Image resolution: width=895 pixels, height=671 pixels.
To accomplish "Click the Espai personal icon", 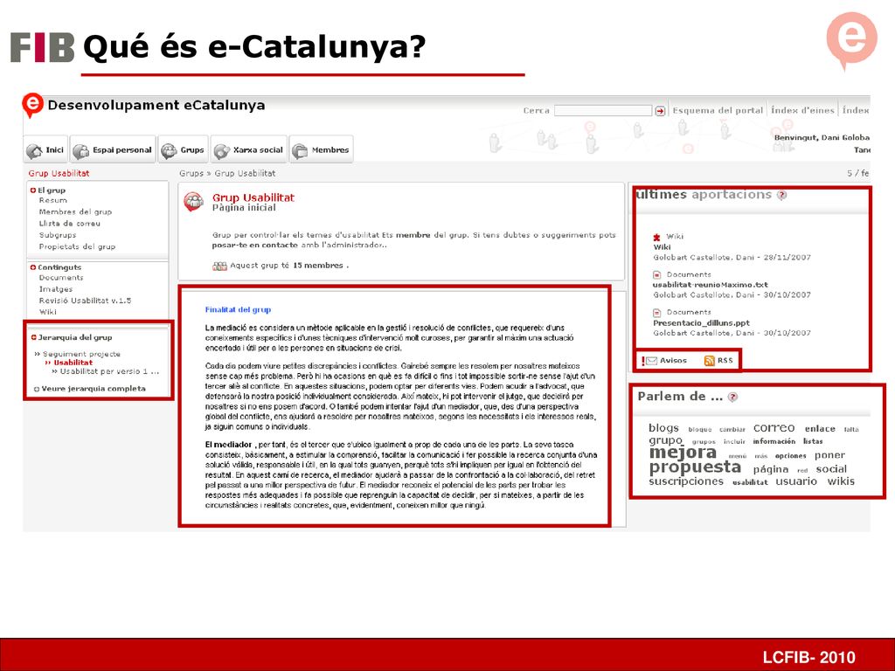I will (80, 150).
